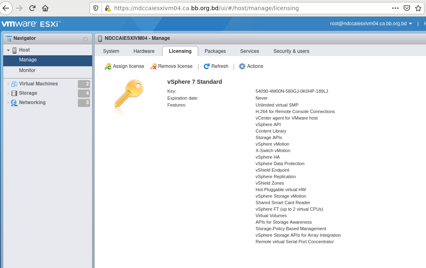The image size is (426, 268).
Task: Open Networking in Navigator
Action: (32, 103)
